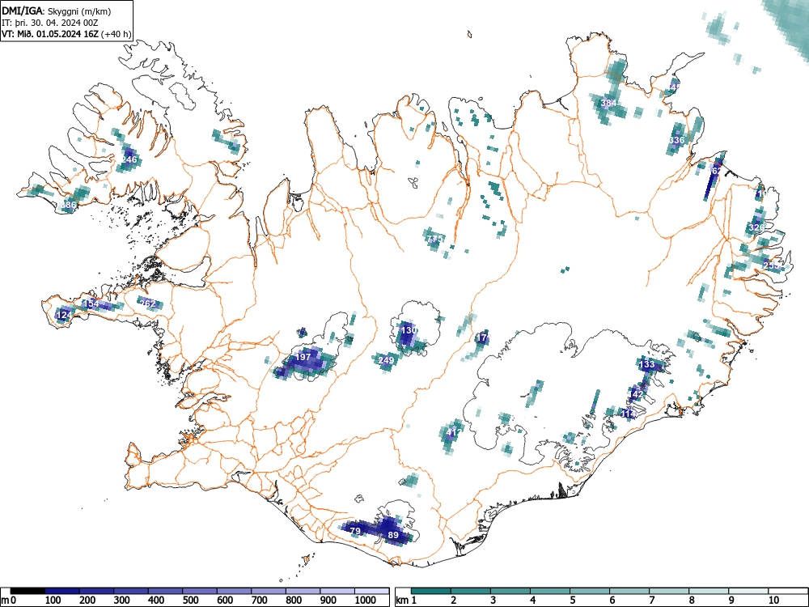This screenshot has width=809, height=607.
Task: Click the 142 visibility label on the map
Action: pyautogui.click(x=636, y=394)
